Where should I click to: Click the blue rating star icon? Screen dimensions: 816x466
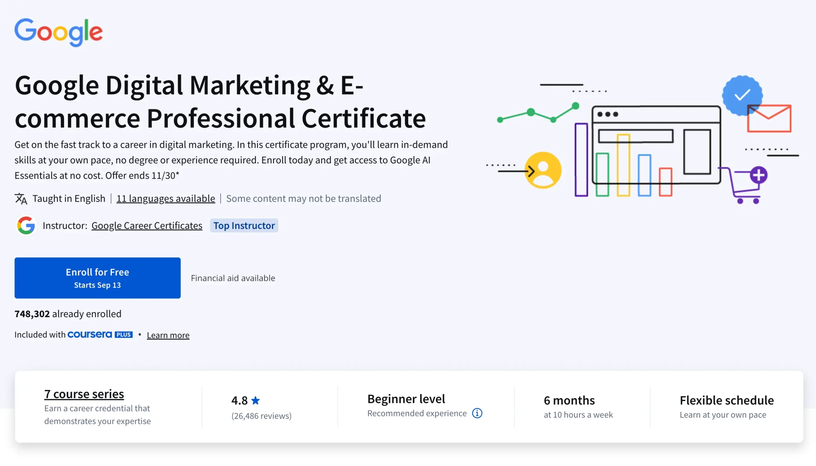click(x=256, y=400)
